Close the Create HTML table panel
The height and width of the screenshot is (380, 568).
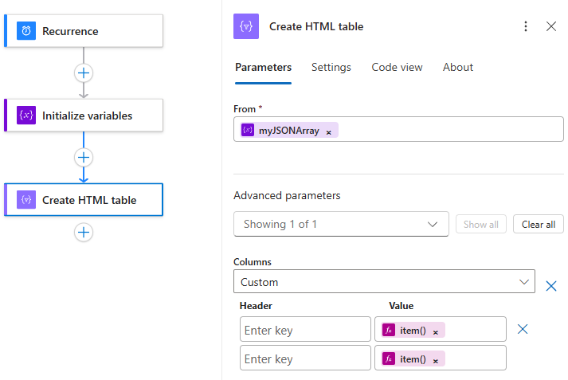[x=551, y=26]
